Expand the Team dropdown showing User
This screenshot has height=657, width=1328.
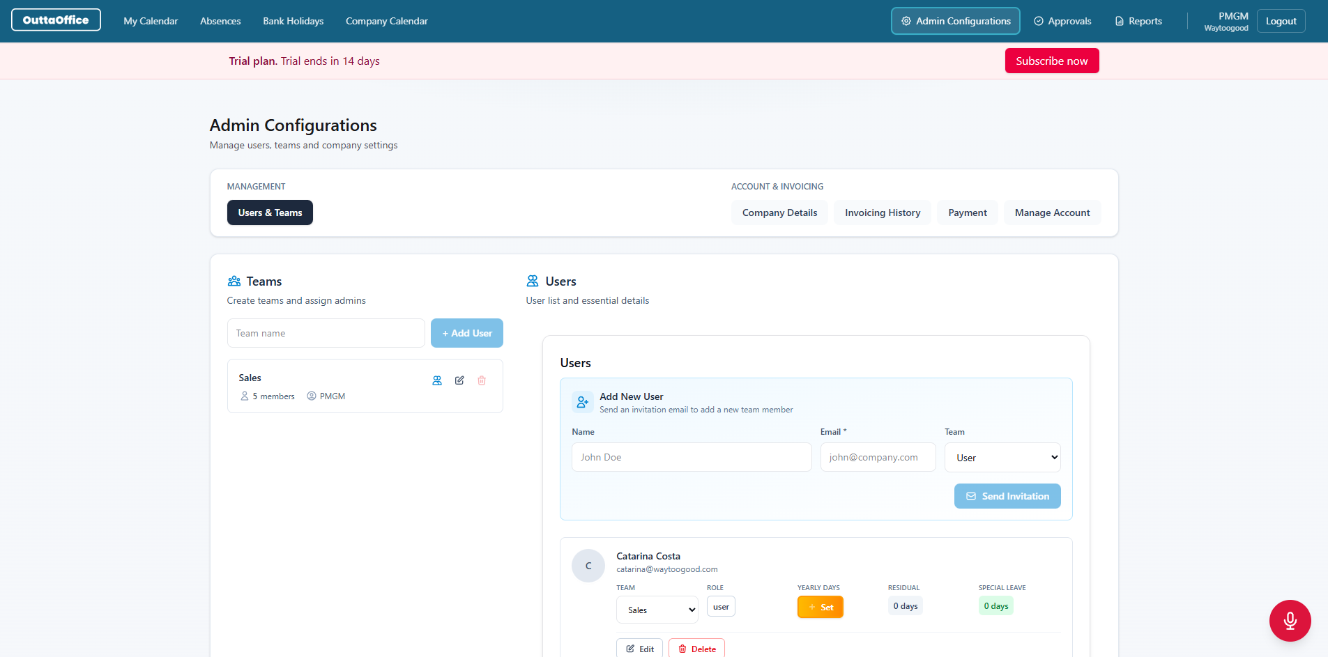[x=1002, y=457]
